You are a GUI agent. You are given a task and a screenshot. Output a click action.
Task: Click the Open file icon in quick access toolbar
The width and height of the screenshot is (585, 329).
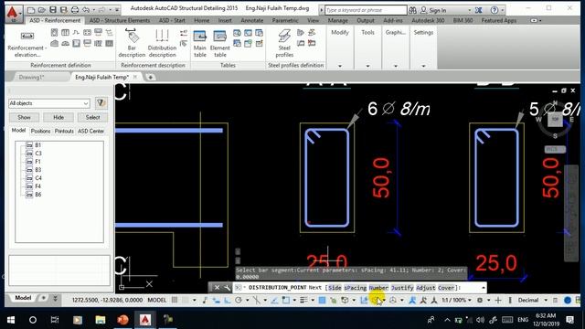tap(42, 10)
